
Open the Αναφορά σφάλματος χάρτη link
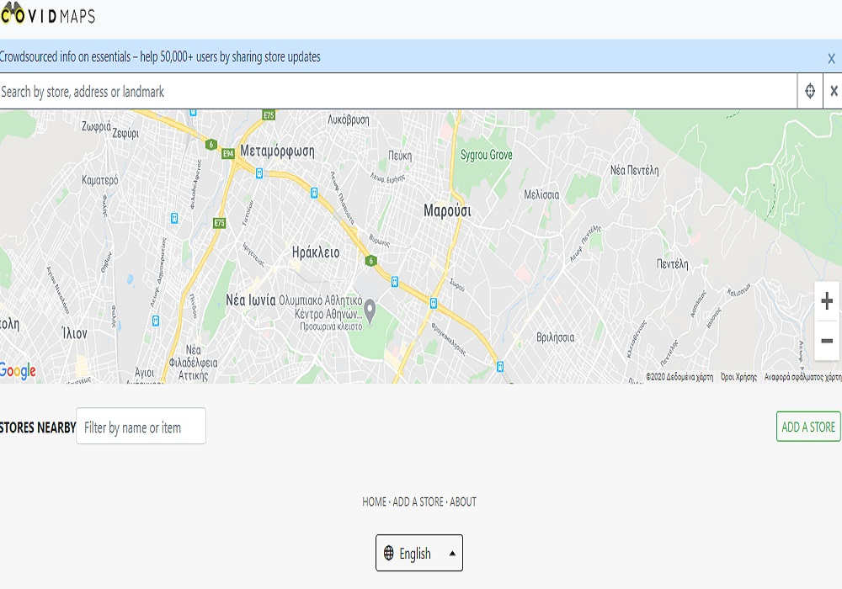[x=802, y=377]
